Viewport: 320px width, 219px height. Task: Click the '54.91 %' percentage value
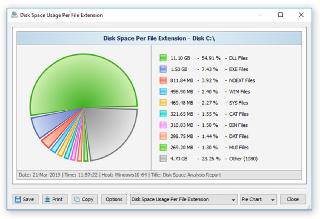click(211, 58)
